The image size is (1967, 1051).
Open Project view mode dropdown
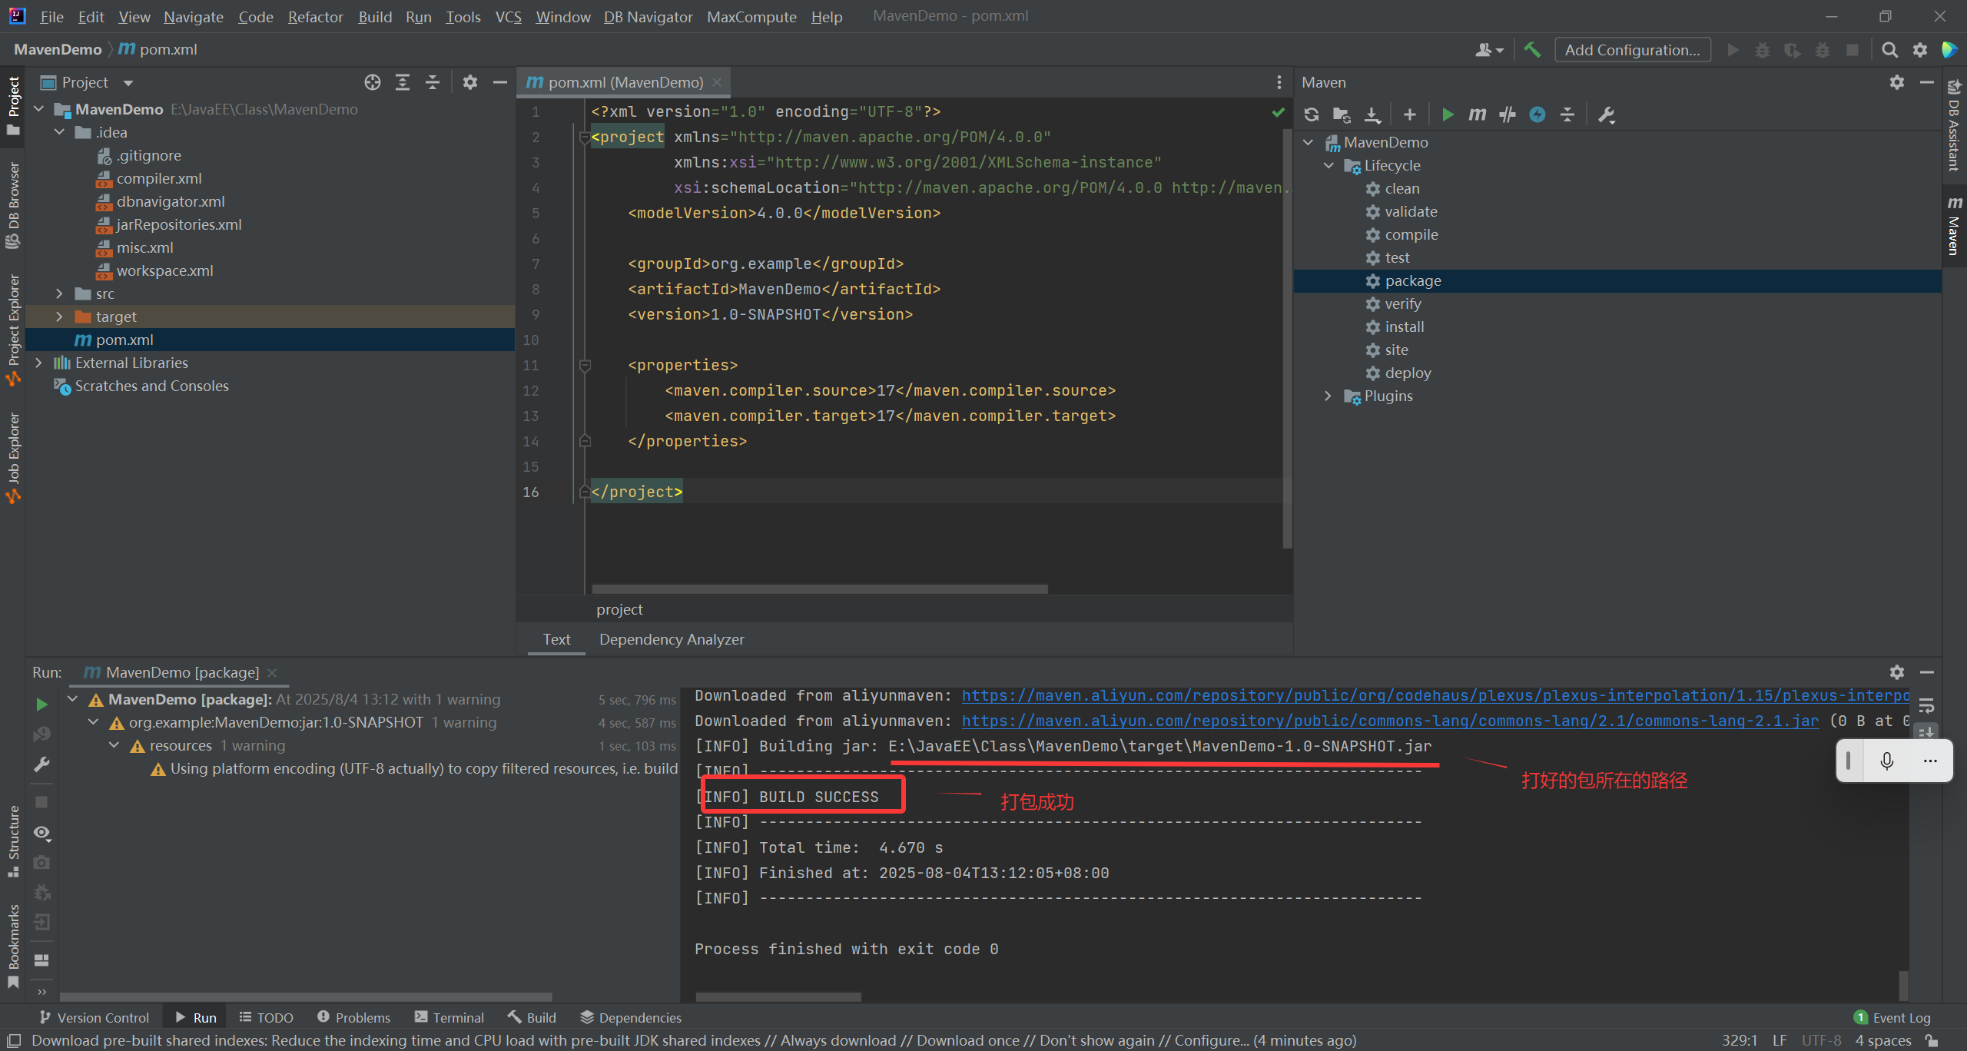coord(128,83)
